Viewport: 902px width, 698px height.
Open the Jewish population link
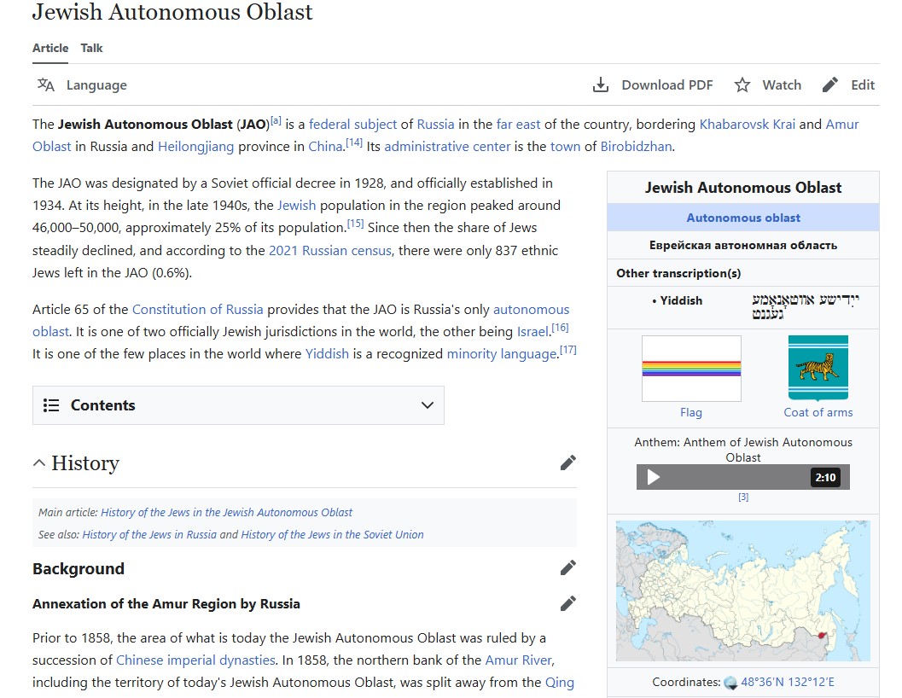click(297, 206)
